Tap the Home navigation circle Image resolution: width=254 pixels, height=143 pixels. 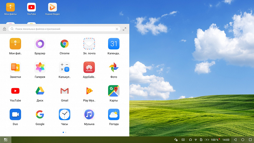(x=243, y=140)
